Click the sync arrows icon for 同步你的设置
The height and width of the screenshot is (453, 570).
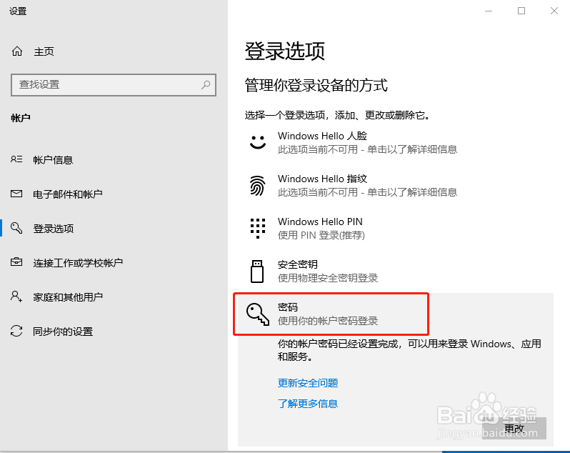click(16, 331)
